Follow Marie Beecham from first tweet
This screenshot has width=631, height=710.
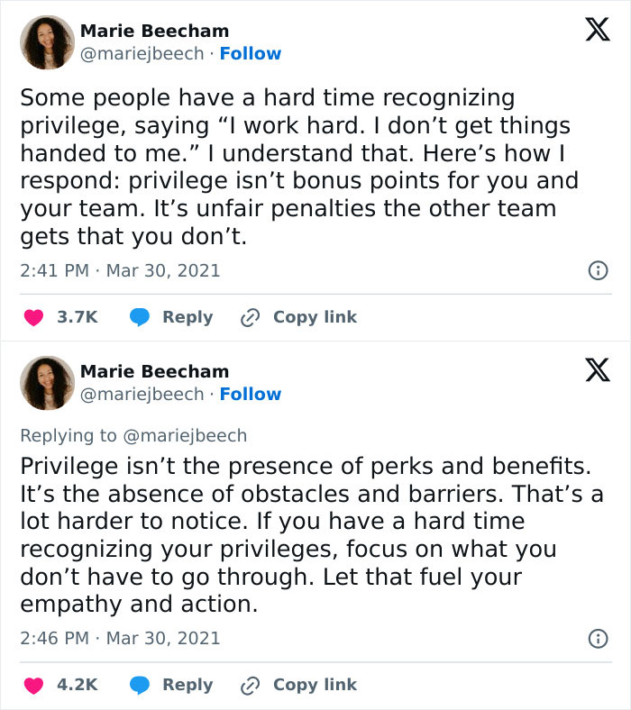pos(251,54)
